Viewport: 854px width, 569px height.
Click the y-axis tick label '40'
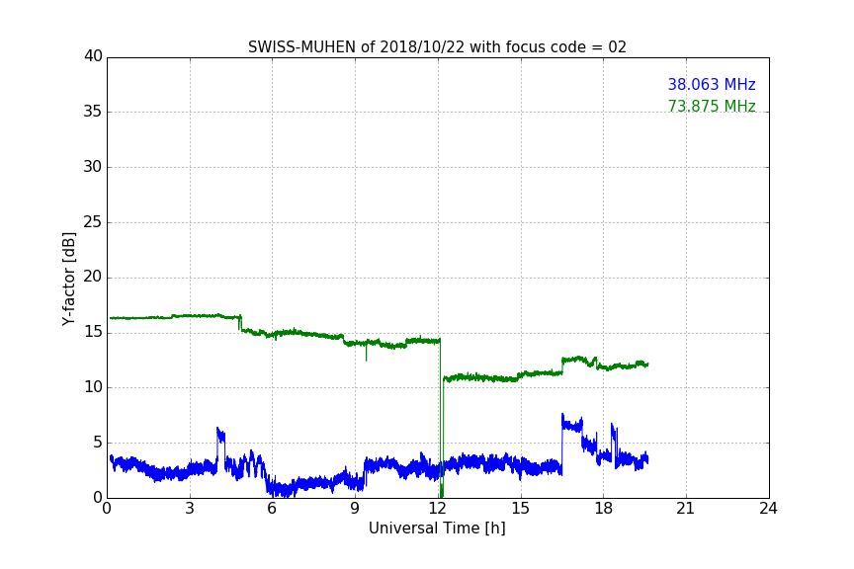[93, 56]
